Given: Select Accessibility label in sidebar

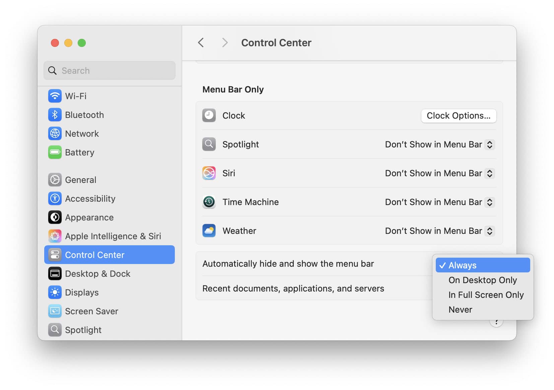Looking at the screenshot, I should (x=90, y=199).
